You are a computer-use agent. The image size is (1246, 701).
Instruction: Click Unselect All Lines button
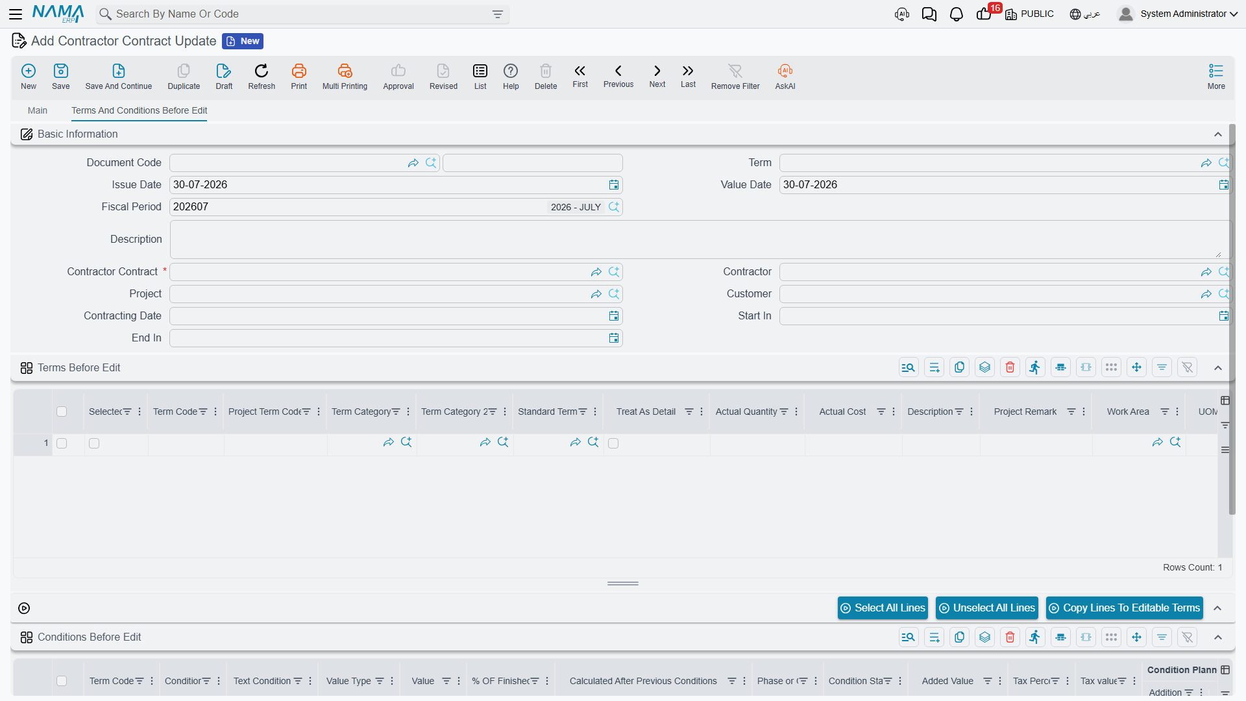(987, 608)
